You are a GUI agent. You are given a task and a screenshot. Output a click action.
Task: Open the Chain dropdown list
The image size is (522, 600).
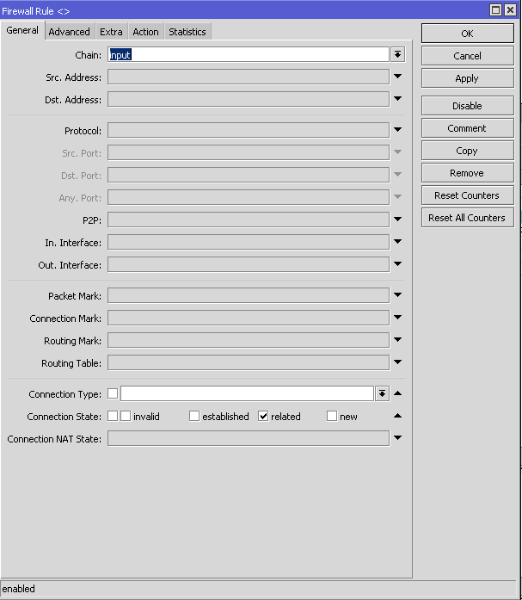pyautogui.click(x=397, y=54)
